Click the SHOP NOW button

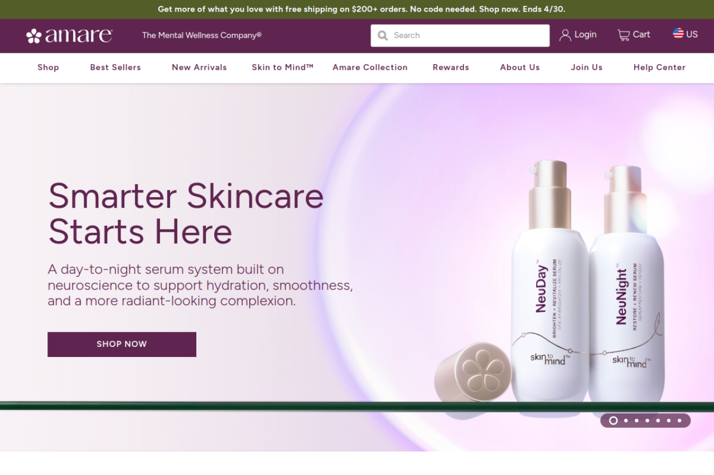pyautogui.click(x=122, y=344)
